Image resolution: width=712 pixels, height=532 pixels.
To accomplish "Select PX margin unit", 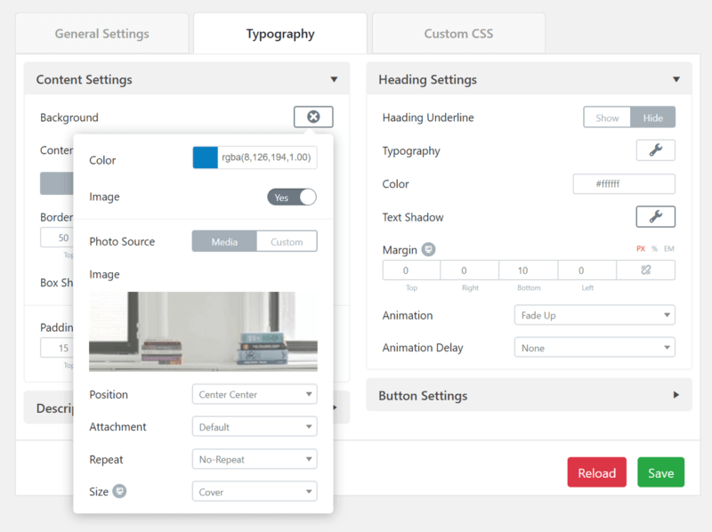I will tap(641, 249).
